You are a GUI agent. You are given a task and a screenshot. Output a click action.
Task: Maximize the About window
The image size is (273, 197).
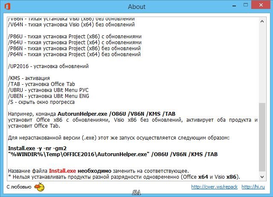[x=246, y=5]
